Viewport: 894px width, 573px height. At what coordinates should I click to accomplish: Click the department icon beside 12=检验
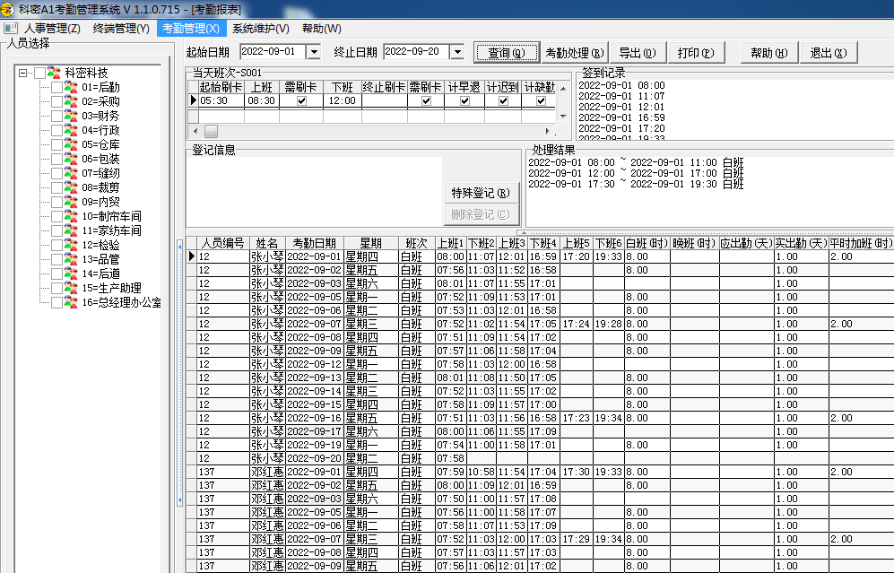[x=71, y=245]
